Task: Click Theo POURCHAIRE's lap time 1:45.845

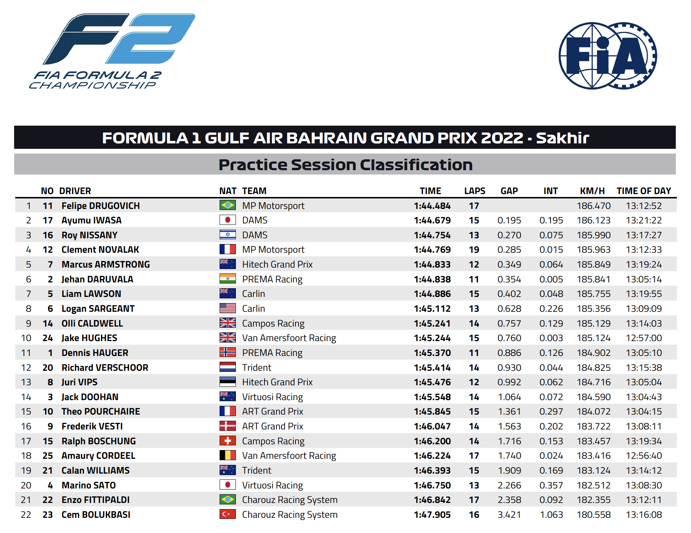Action: click(x=432, y=411)
